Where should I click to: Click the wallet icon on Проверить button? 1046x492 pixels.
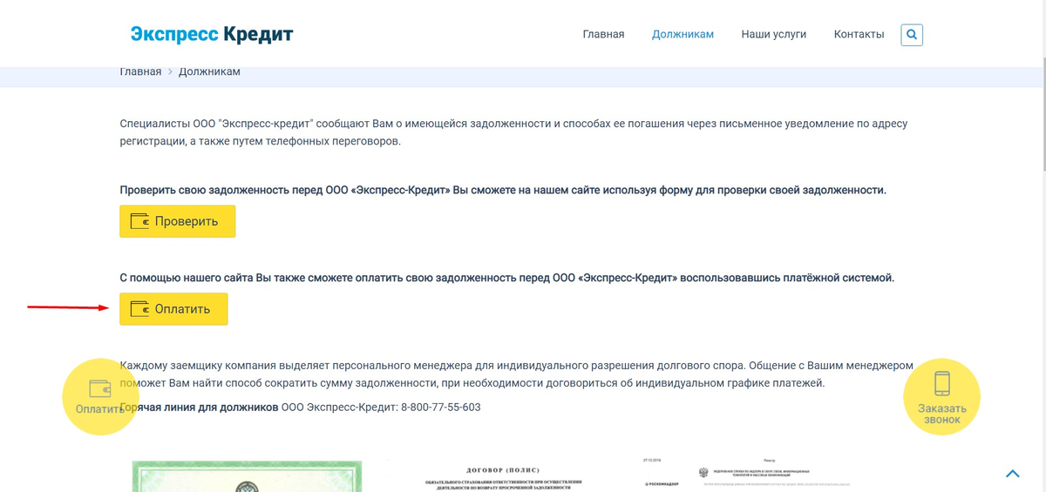[139, 221]
